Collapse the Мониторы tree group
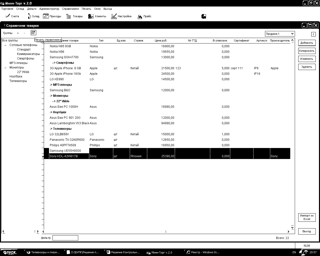Image resolution: width=320 pixels, height=256 pixels. [x=5, y=68]
